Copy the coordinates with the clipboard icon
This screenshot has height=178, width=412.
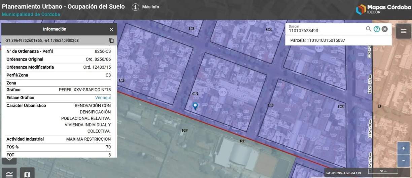tap(111, 40)
